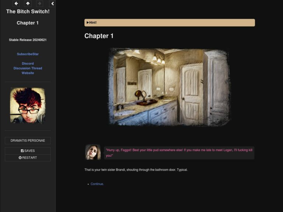Expand the Hint! disclosure bar

(x=170, y=22)
